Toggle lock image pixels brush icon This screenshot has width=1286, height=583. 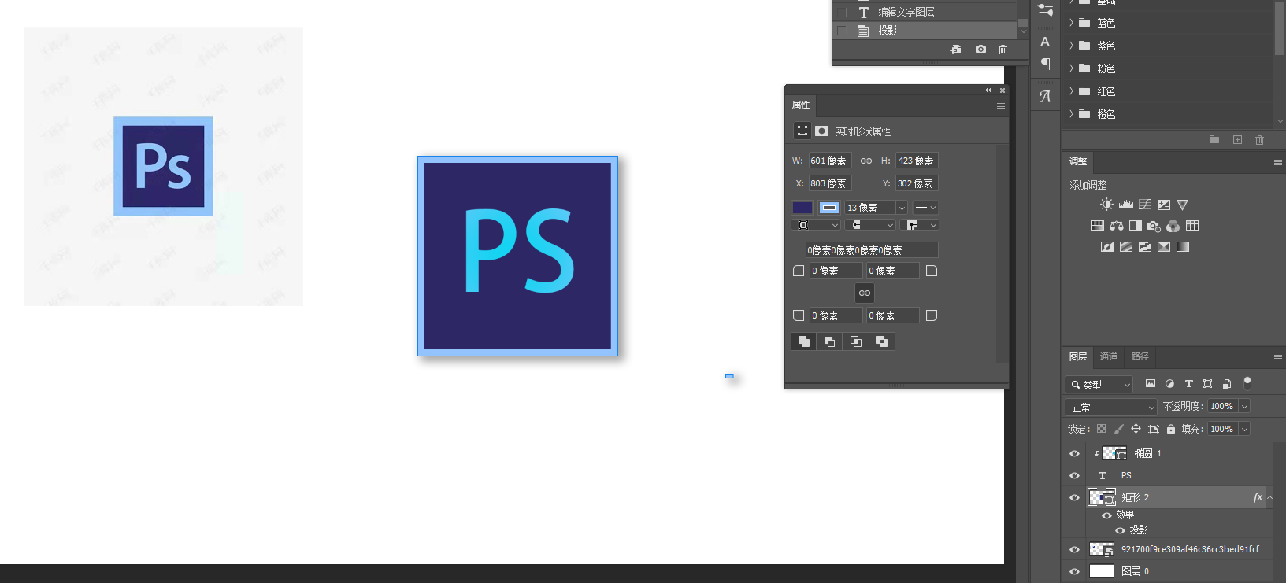[1118, 429]
